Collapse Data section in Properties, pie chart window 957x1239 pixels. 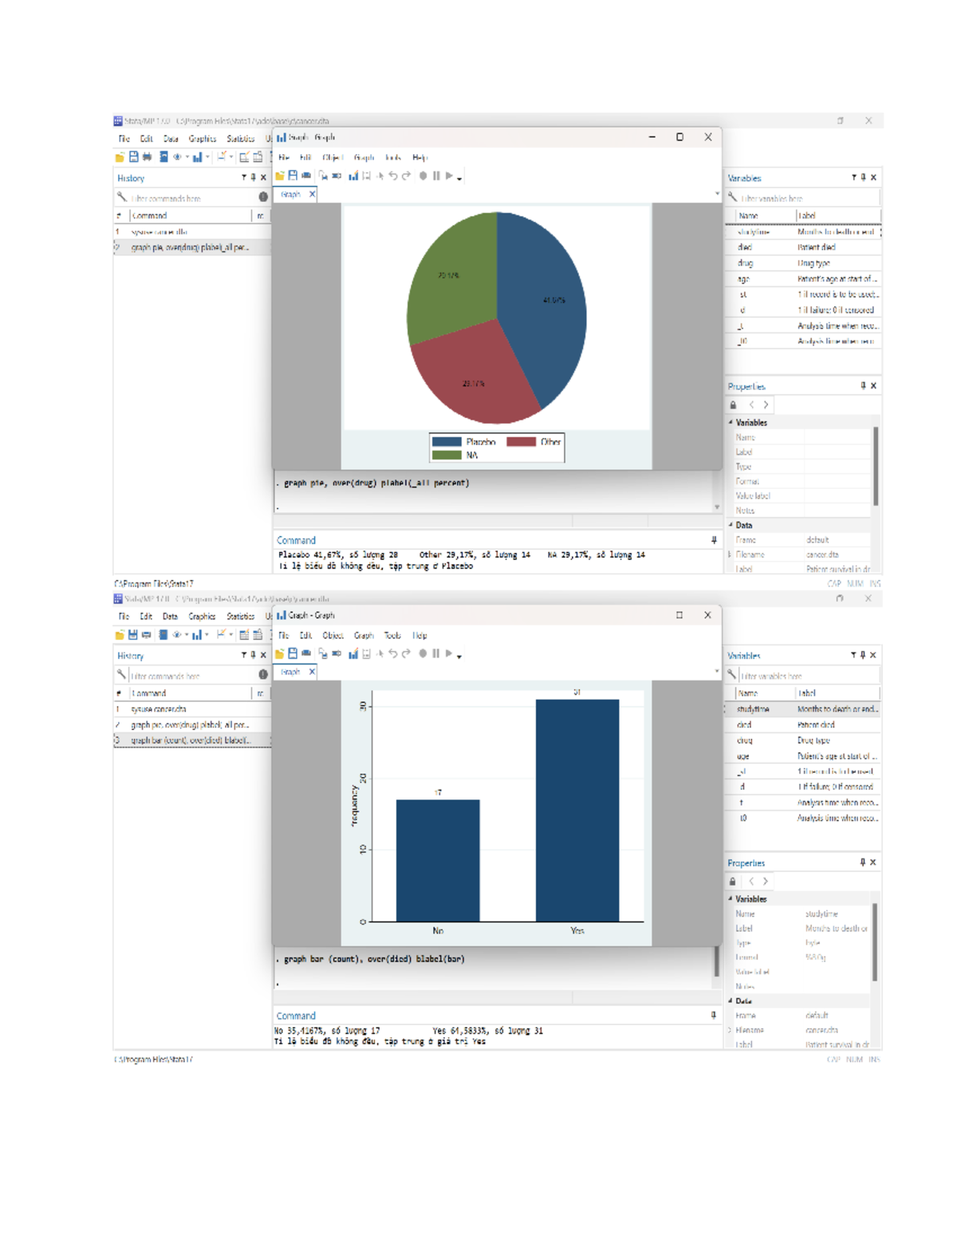coord(731,525)
